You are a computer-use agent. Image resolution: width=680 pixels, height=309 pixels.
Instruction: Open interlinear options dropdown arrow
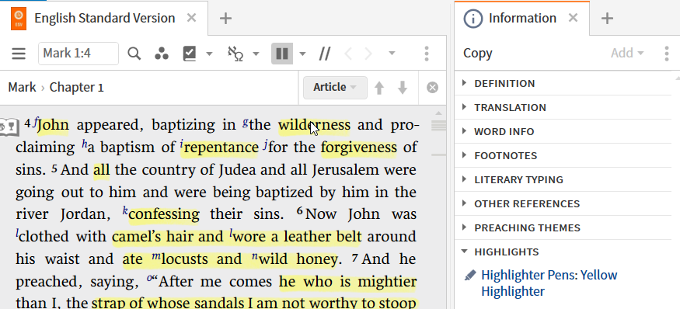(256, 54)
